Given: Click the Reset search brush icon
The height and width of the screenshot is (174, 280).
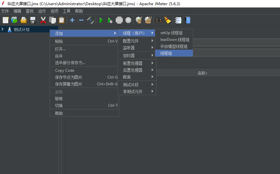Looking at the screenshot, I should coord(168,20).
